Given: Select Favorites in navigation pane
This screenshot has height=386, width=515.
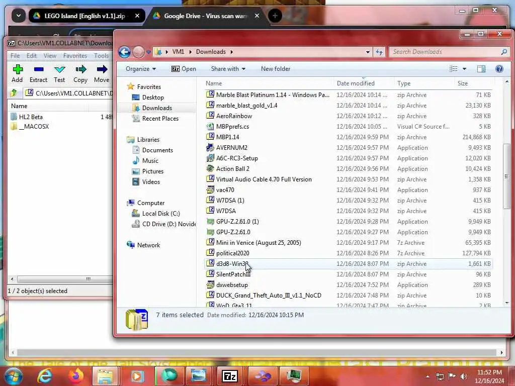Looking at the screenshot, I should point(149,86).
